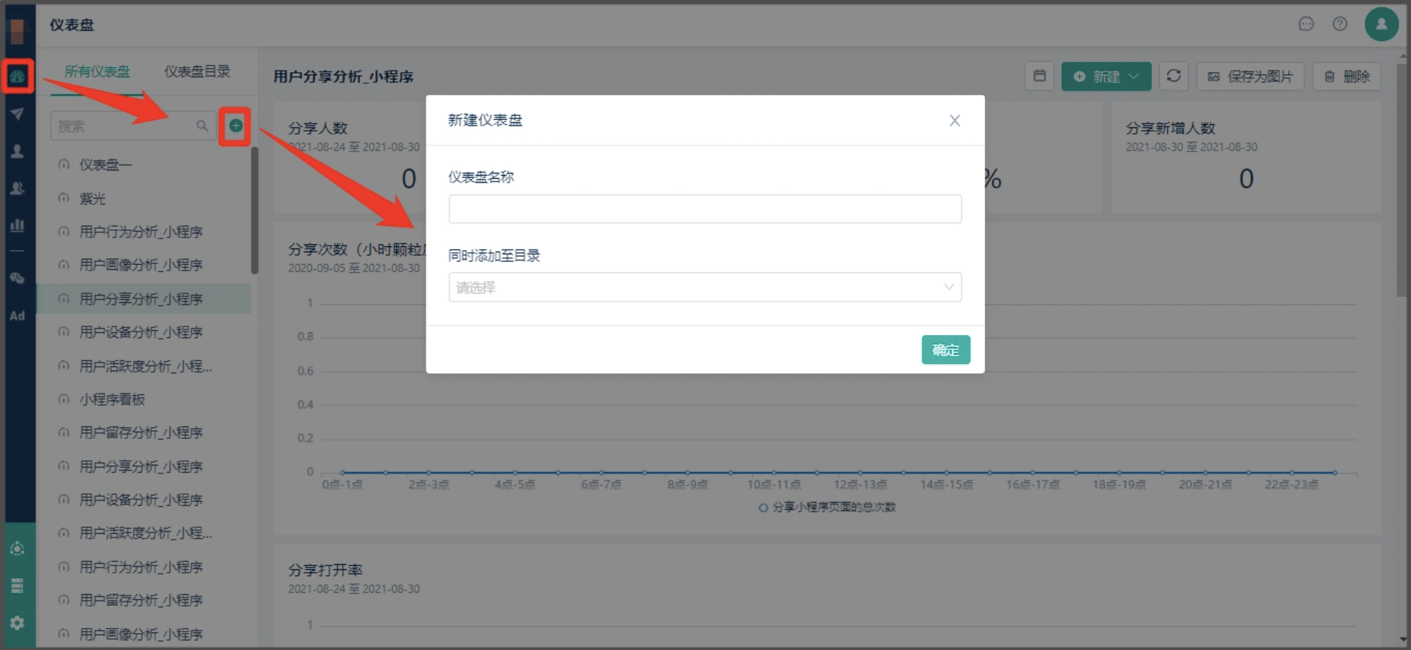Click the dashboard icon beside 紫光
Viewport: 1411px width, 650px height.
tap(64, 199)
